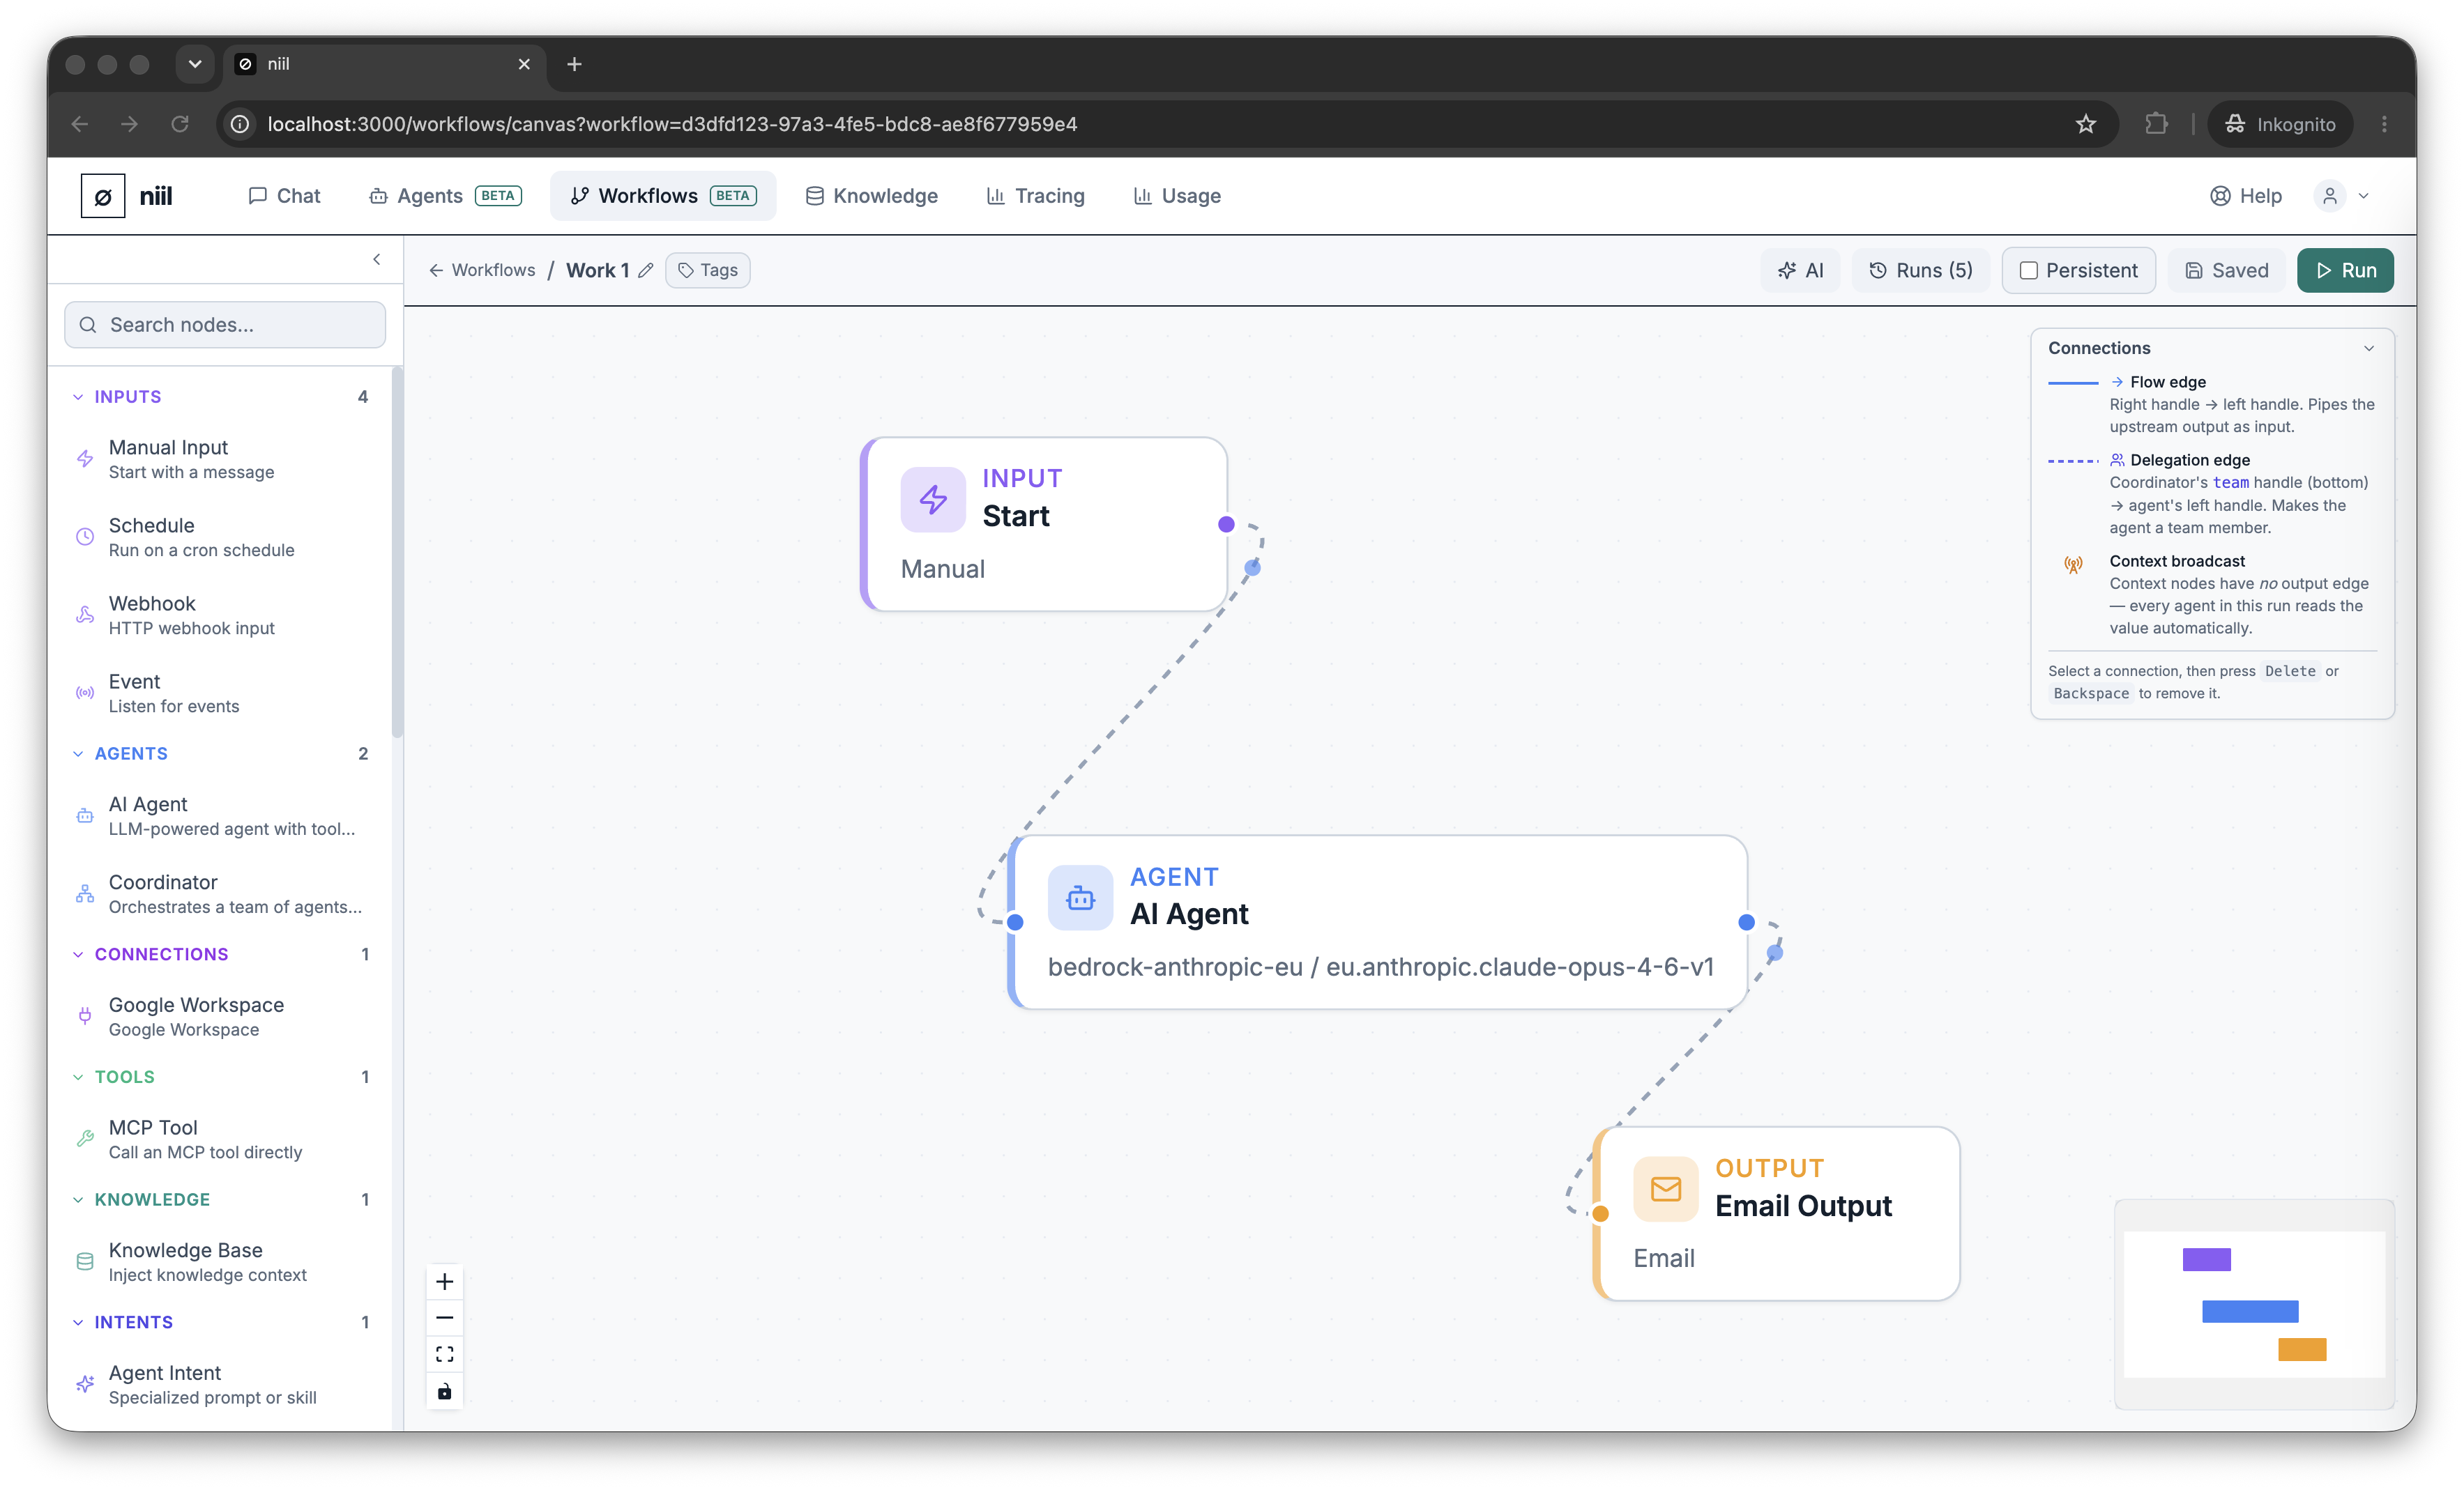Collapse the AGENTS section
Screen dimensions: 2464x1490
78,753
